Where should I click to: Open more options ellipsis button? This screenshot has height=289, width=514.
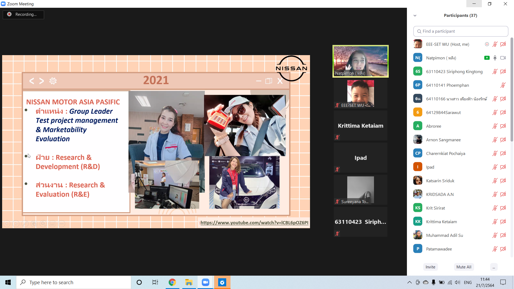click(x=494, y=267)
